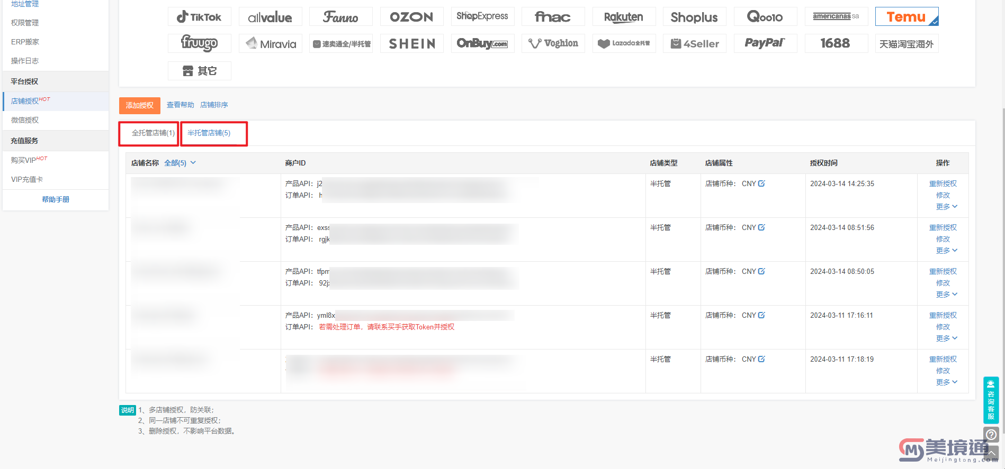Select the 速卖通全/半托管 platform logo
Screen dimensions: 1005x469
tap(341, 43)
